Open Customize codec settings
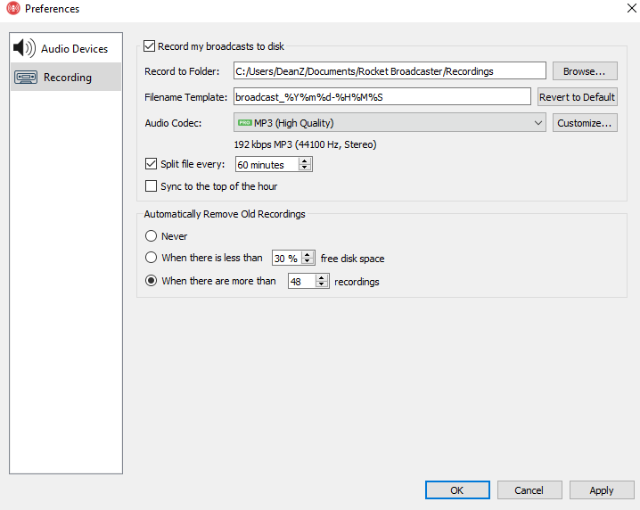 585,123
